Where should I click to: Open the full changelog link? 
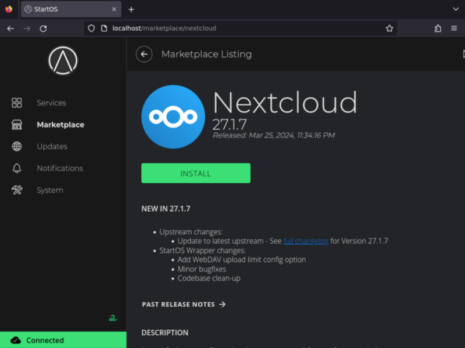coord(305,241)
